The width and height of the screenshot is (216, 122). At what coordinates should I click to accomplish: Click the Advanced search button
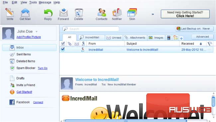click(202, 37)
